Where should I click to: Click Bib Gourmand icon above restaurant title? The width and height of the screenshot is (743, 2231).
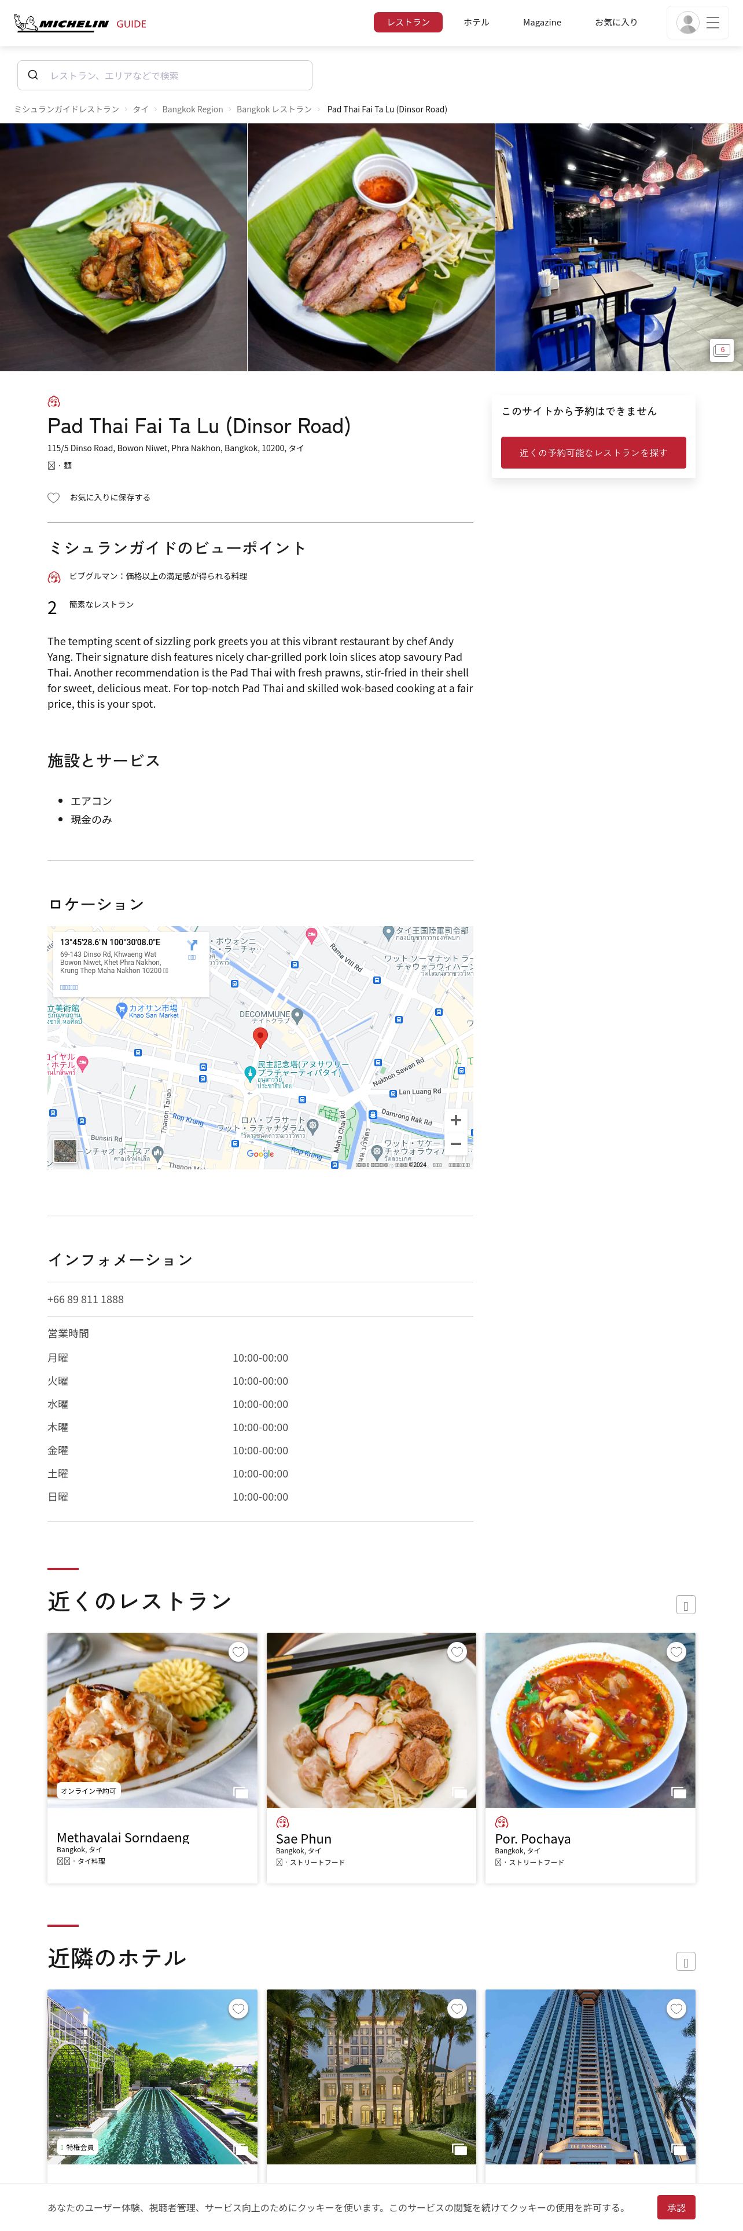click(x=54, y=402)
